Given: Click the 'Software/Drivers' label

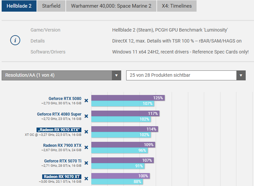Looking at the screenshot, I should pyautogui.click(x=48, y=52).
